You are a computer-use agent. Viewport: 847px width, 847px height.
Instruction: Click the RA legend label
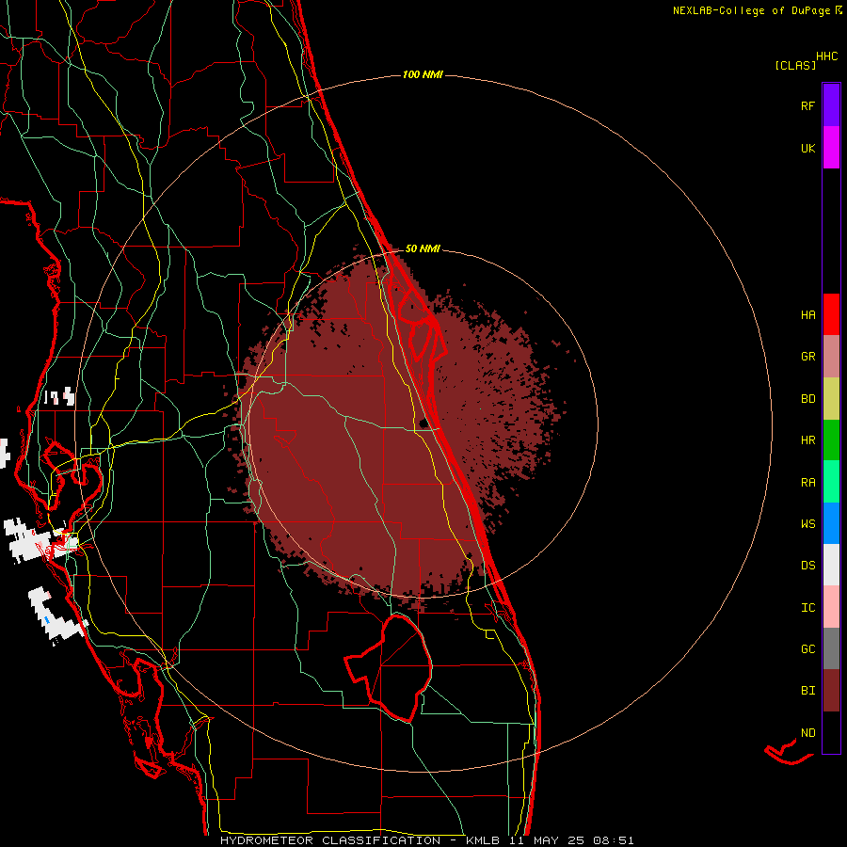click(807, 483)
